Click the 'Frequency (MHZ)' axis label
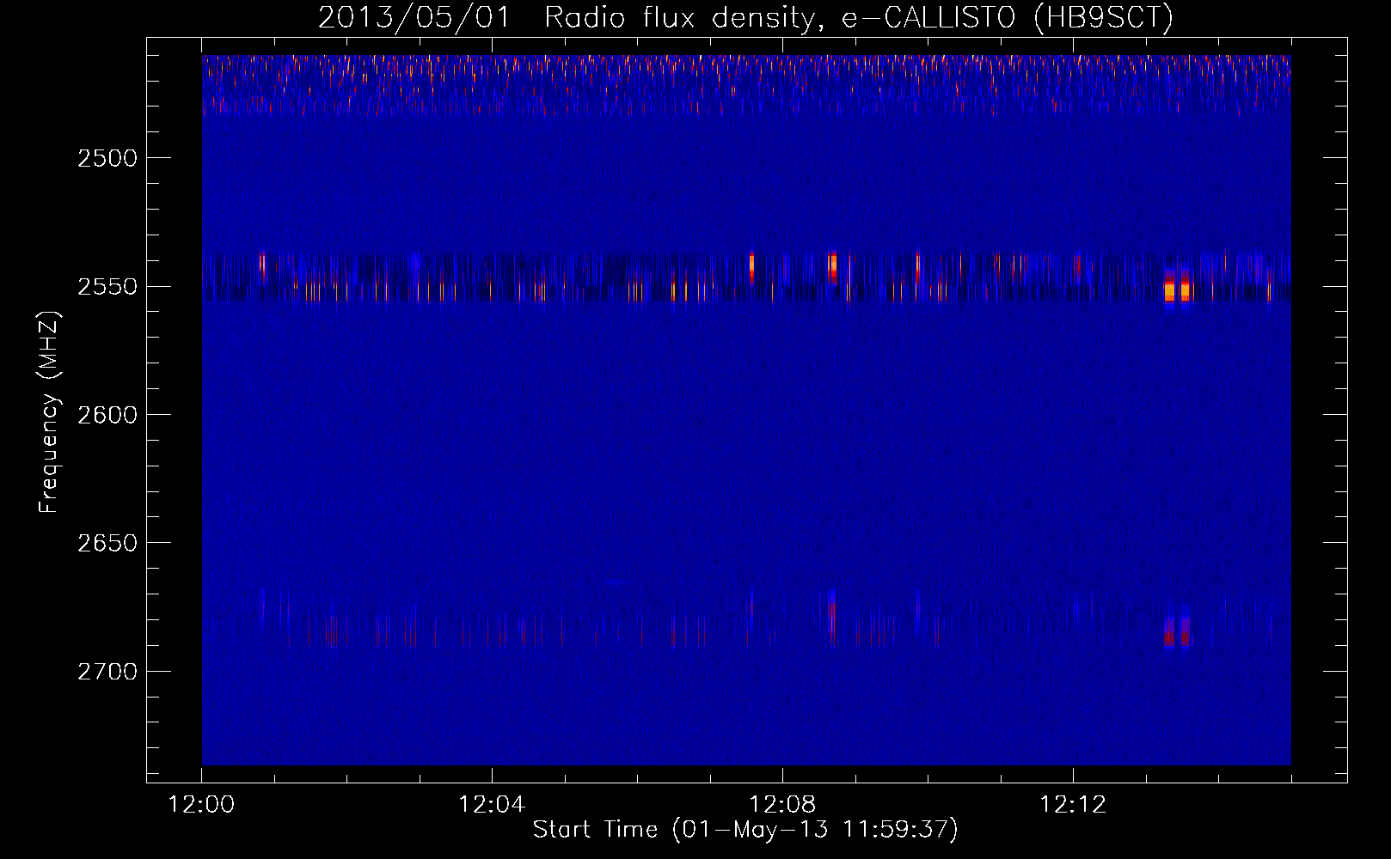This screenshot has width=1391, height=859. point(49,412)
